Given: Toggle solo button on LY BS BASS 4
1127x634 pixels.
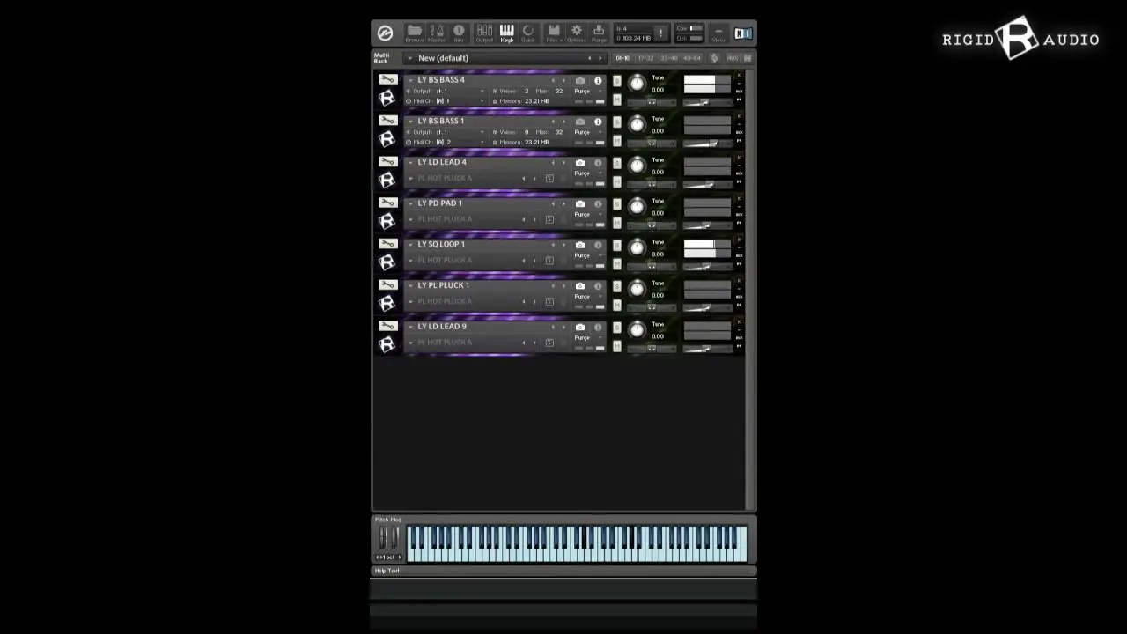Looking at the screenshot, I should click(616, 81).
